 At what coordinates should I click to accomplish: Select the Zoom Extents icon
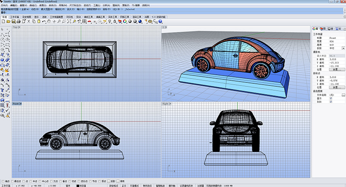point(69,21)
